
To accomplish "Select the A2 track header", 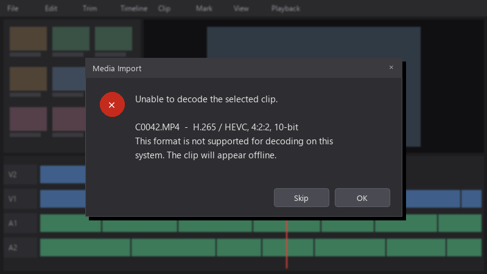I will 21,248.
